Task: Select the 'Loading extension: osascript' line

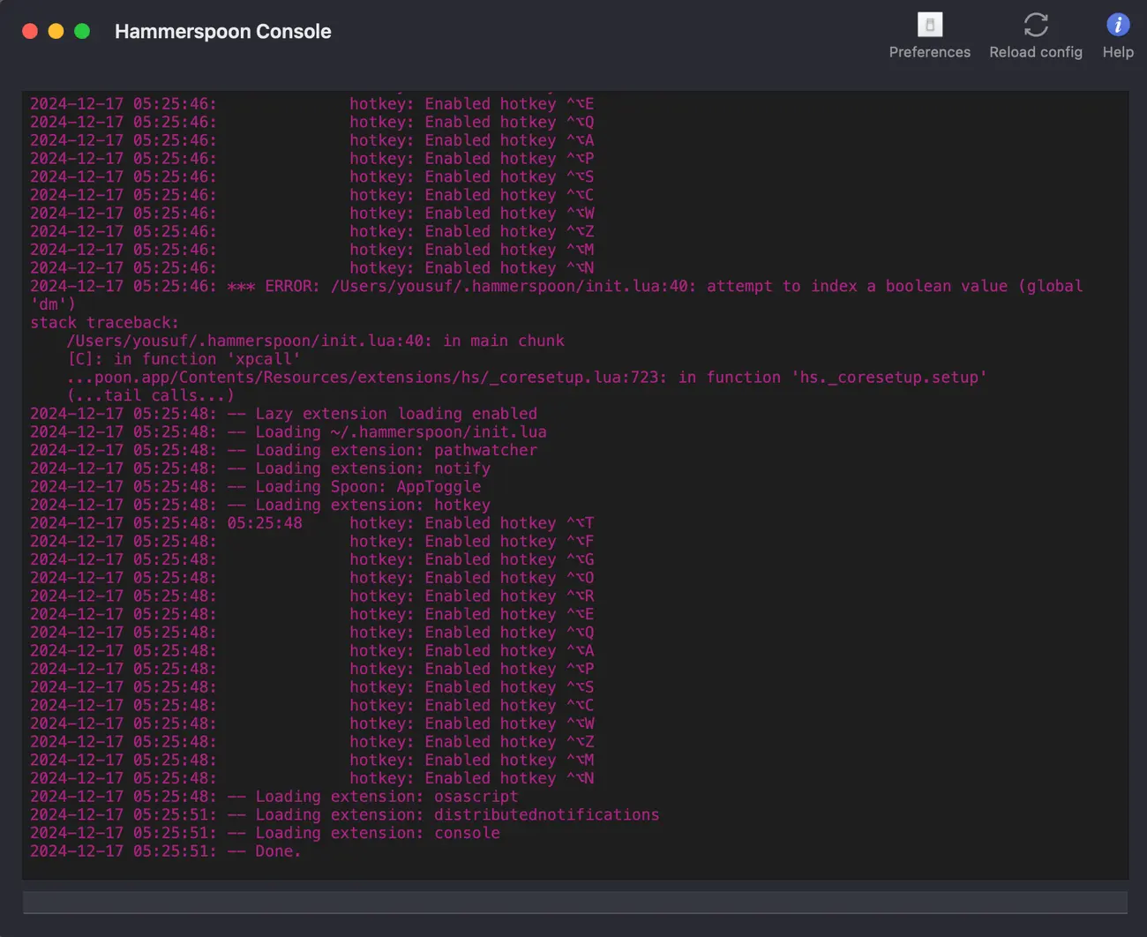Action: tap(274, 797)
